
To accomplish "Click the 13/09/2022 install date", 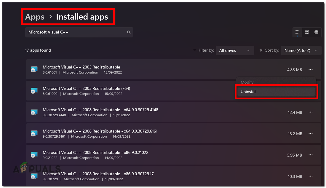I will 114,179.
